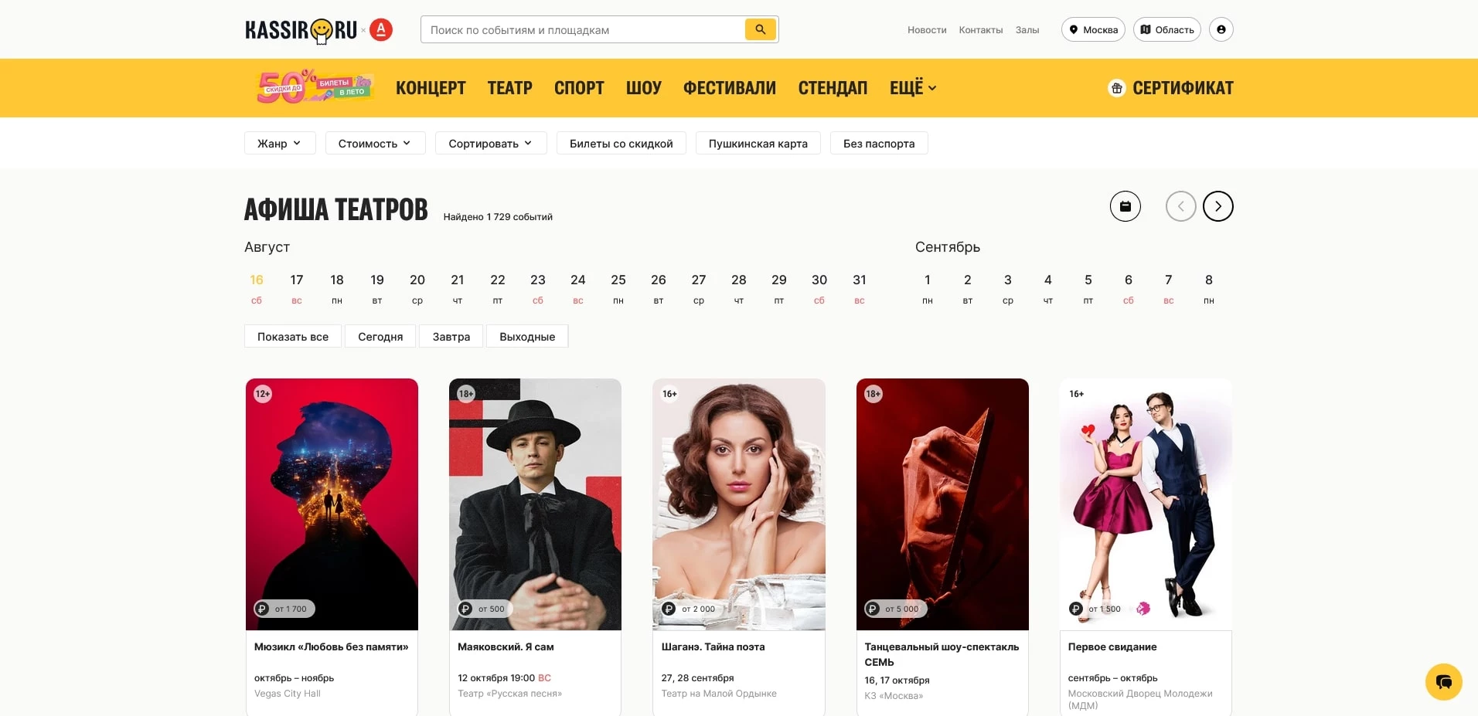Toggle the Без паспорта filter
This screenshot has width=1478, height=716.
pos(878,144)
